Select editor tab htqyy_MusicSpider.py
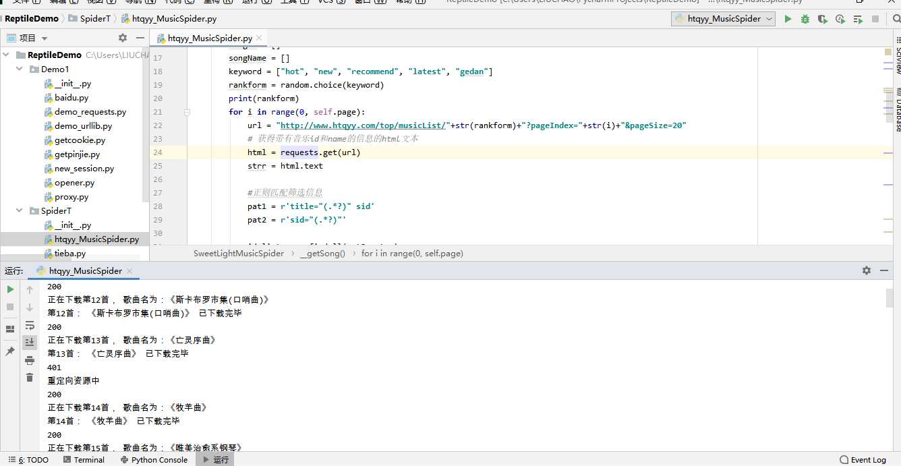The image size is (901, 466). tap(210, 38)
